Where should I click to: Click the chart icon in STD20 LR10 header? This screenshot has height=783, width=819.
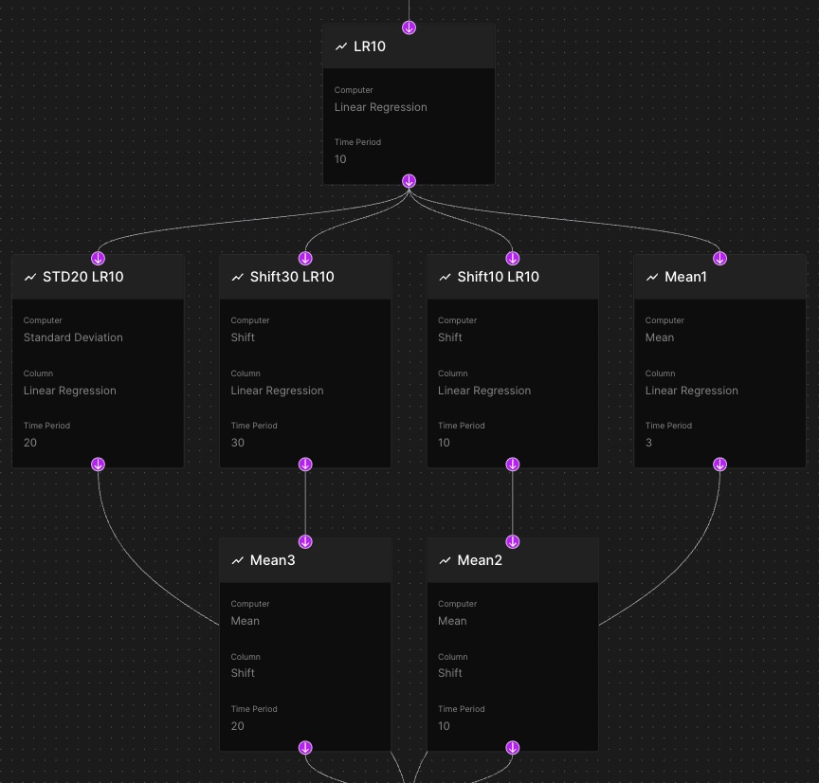pyautogui.click(x=30, y=277)
